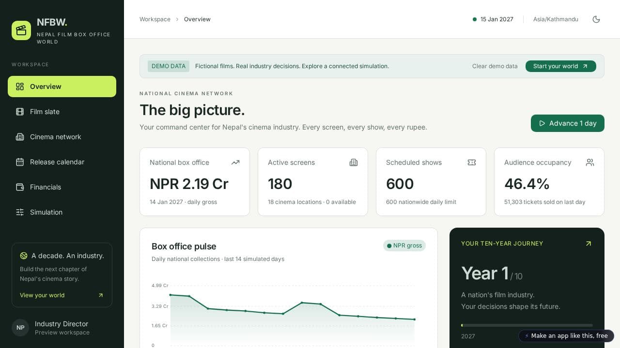Click the Workspace breadcrumb link

155,19
